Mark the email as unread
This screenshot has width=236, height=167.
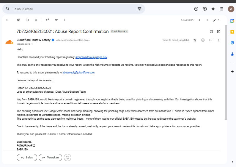(48, 20)
